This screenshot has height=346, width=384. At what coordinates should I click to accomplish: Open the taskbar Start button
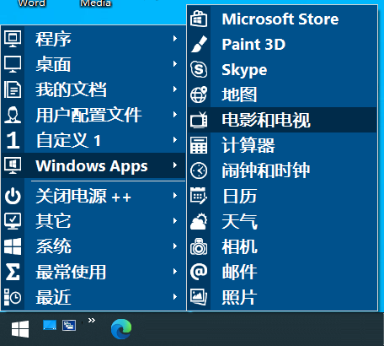pos(20,329)
